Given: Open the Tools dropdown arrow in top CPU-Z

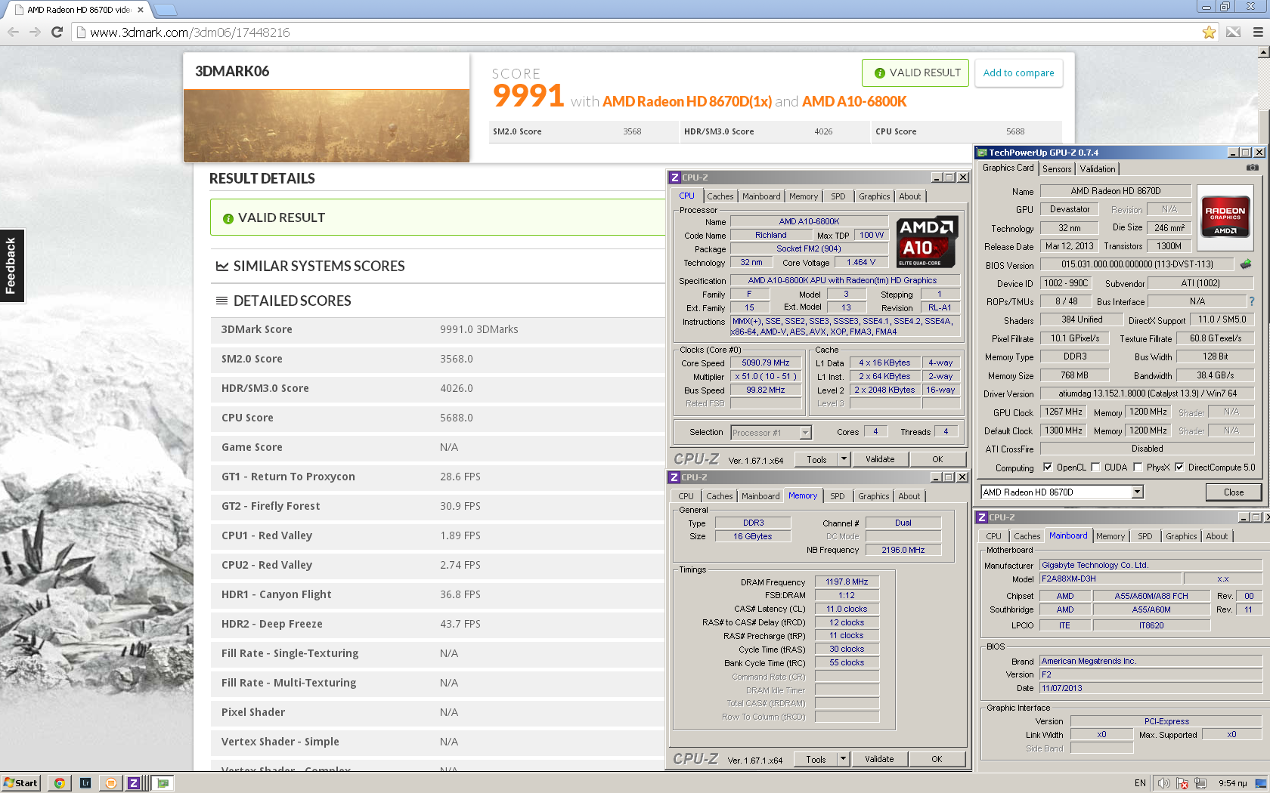Looking at the screenshot, I should [x=844, y=459].
